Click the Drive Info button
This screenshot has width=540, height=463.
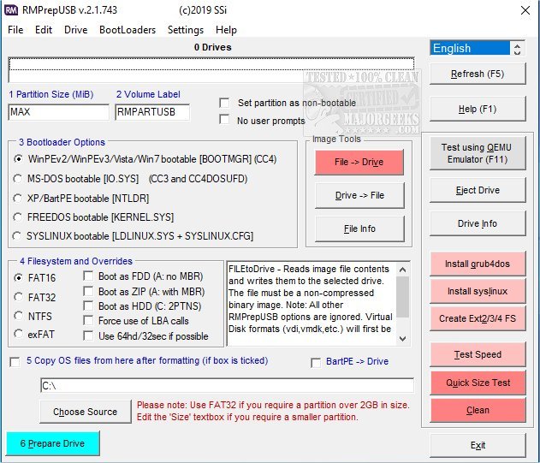pyautogui.click(x=478, y=223)
